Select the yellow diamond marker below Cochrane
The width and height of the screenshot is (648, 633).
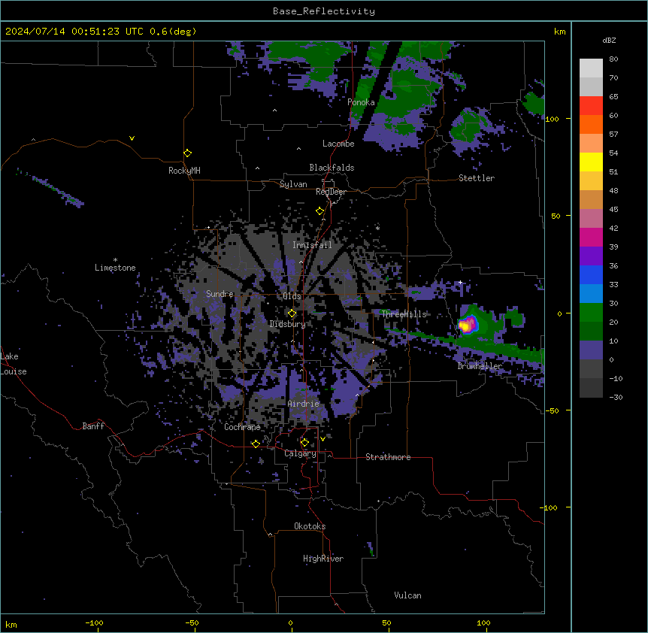[256, 444]
